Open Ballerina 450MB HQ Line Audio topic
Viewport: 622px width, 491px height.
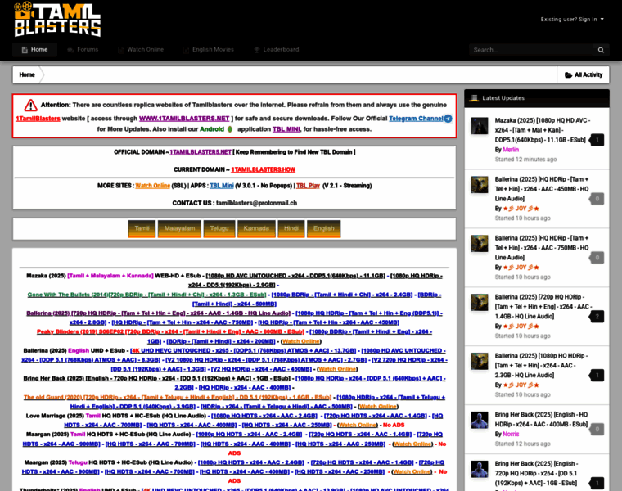[542, 189]
